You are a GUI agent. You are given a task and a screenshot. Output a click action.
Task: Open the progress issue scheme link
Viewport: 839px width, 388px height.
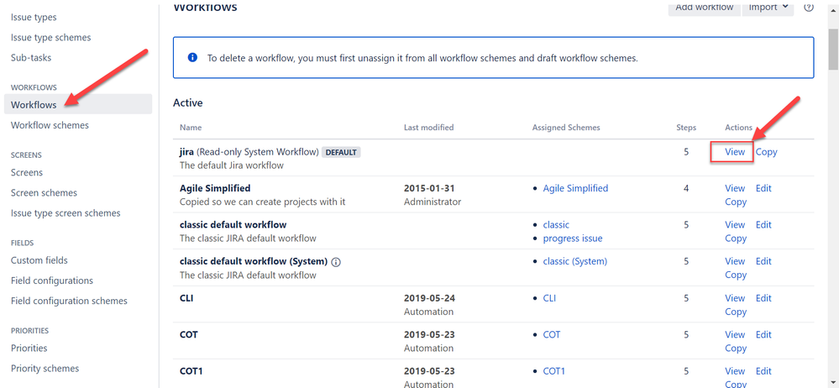[573, 239]
